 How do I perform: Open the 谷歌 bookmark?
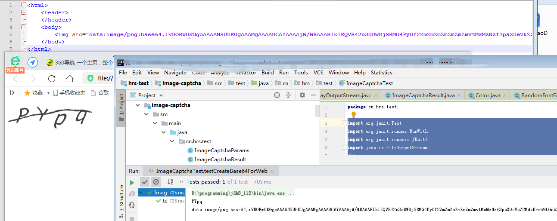pyautogui.click(x=100, y=92)
